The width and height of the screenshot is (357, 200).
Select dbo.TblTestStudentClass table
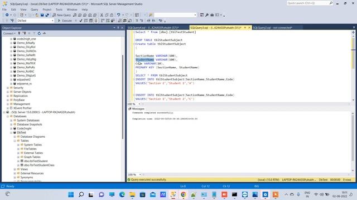click(39, 165)
